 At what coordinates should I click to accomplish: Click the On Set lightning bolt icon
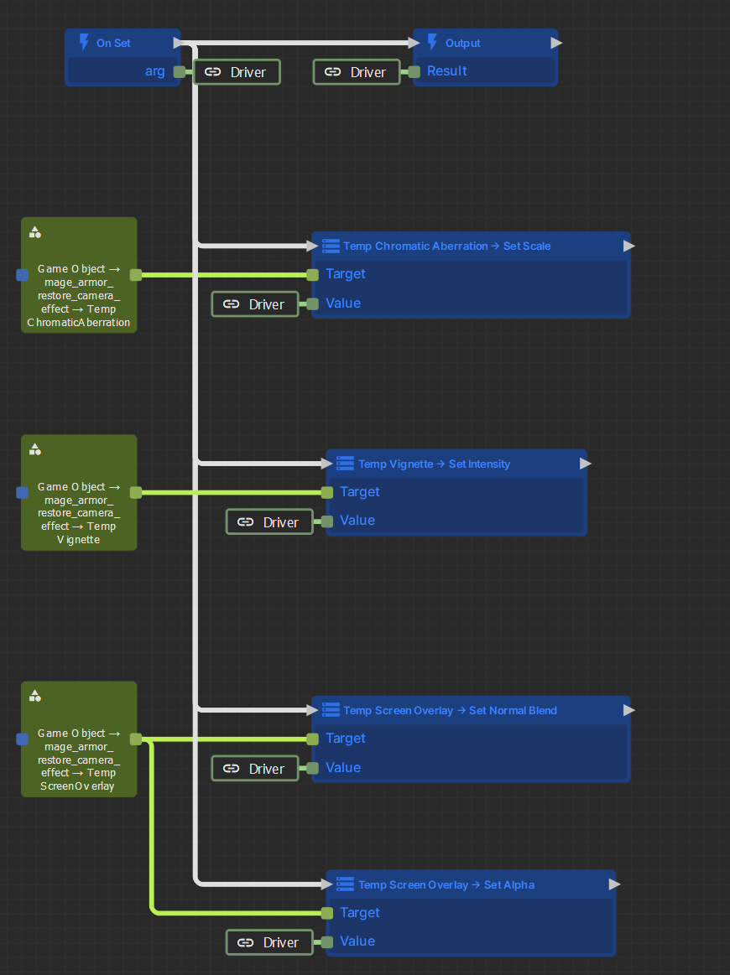coord(84,42)
